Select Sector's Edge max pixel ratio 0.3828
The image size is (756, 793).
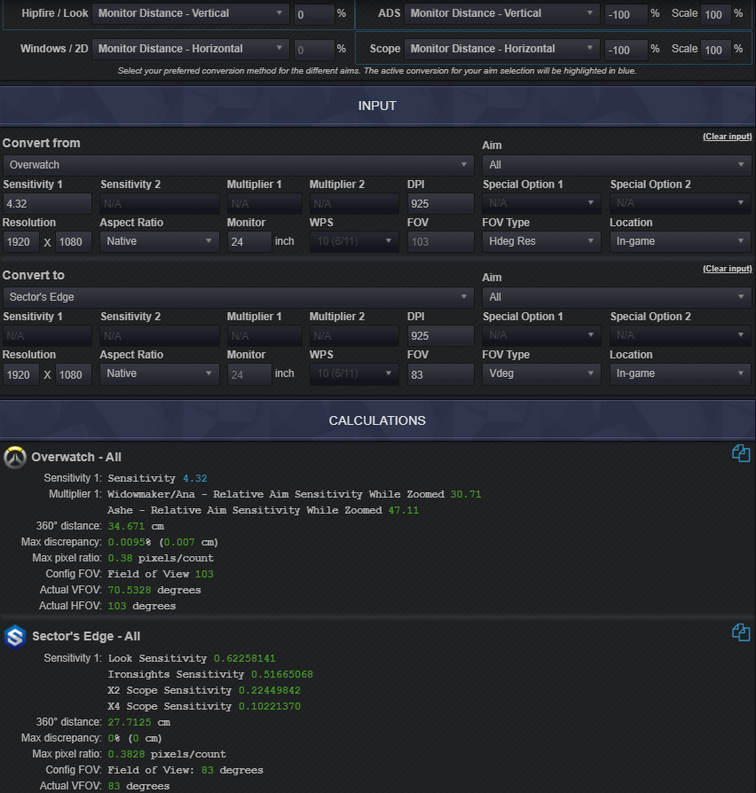tap(126, 754)
